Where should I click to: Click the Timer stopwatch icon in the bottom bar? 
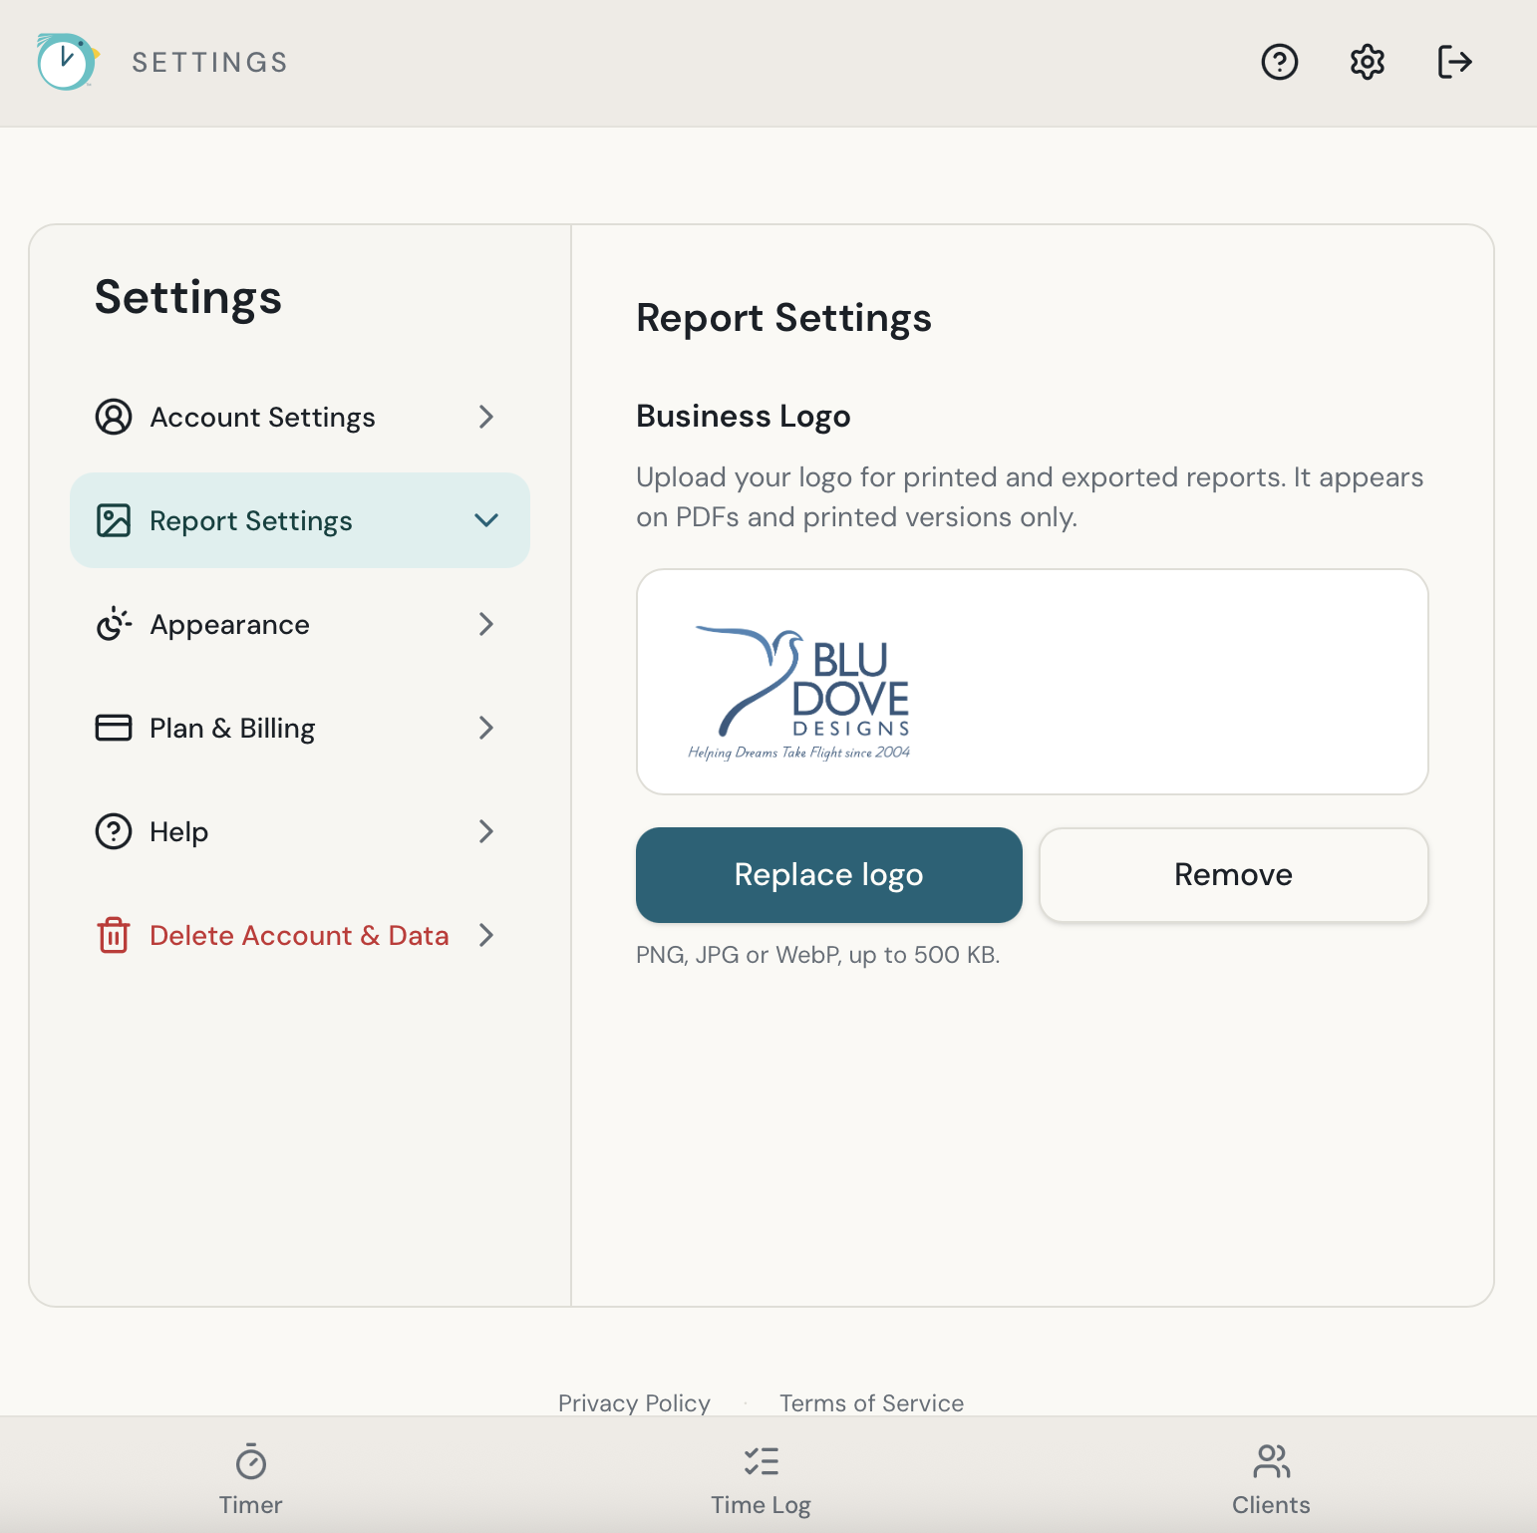[x=251, y=1461]
